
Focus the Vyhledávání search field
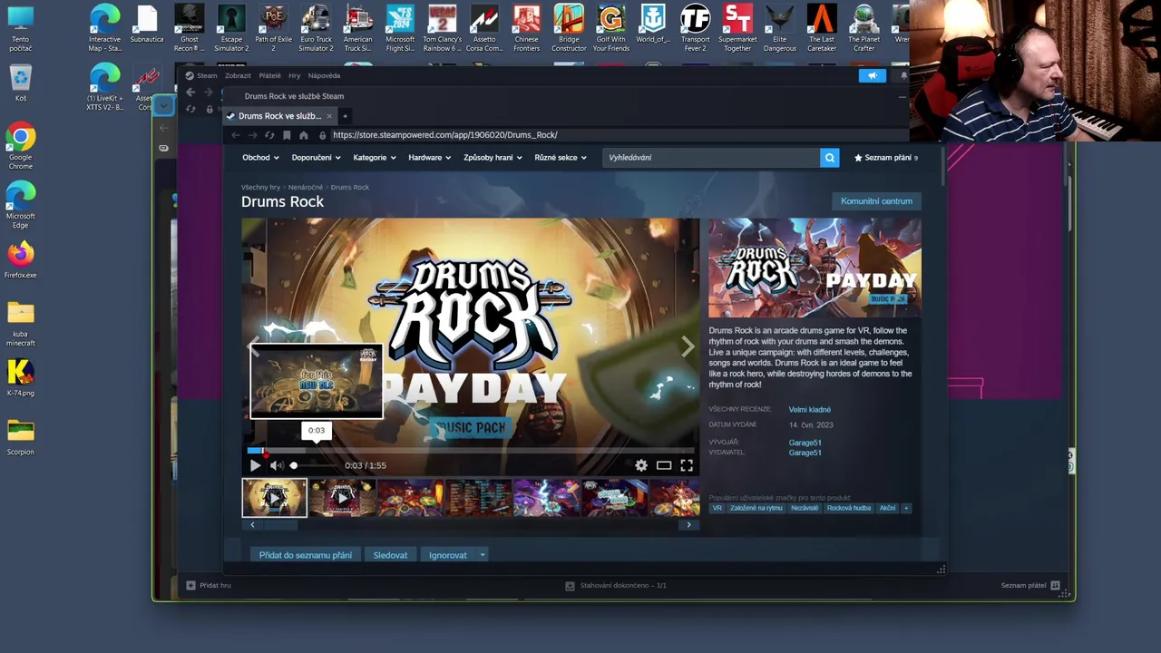point(711,158)
